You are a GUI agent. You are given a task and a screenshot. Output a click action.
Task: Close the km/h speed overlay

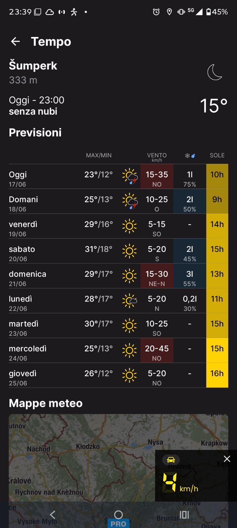[x=227, y=459]
